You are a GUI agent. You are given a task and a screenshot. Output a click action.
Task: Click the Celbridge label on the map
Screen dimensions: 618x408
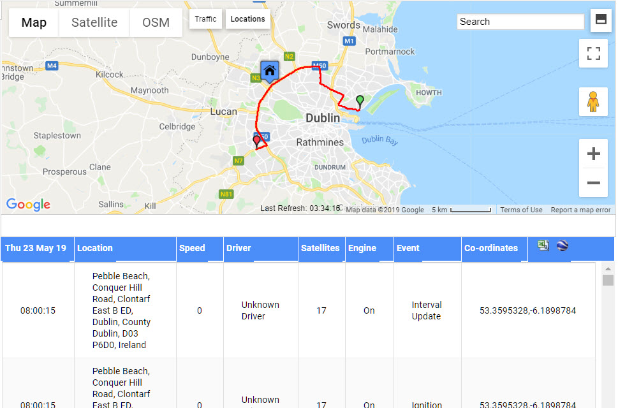tap(177, 126)
